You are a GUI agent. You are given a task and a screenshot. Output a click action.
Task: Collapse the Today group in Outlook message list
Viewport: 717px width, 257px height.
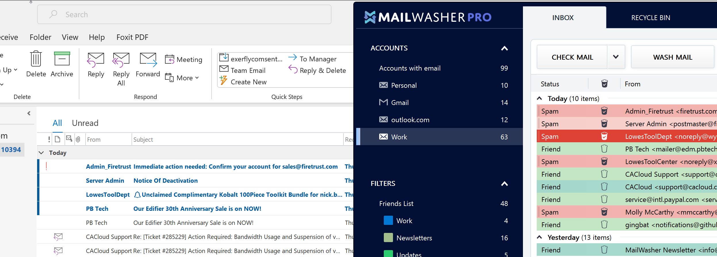[x=41, y=153]
